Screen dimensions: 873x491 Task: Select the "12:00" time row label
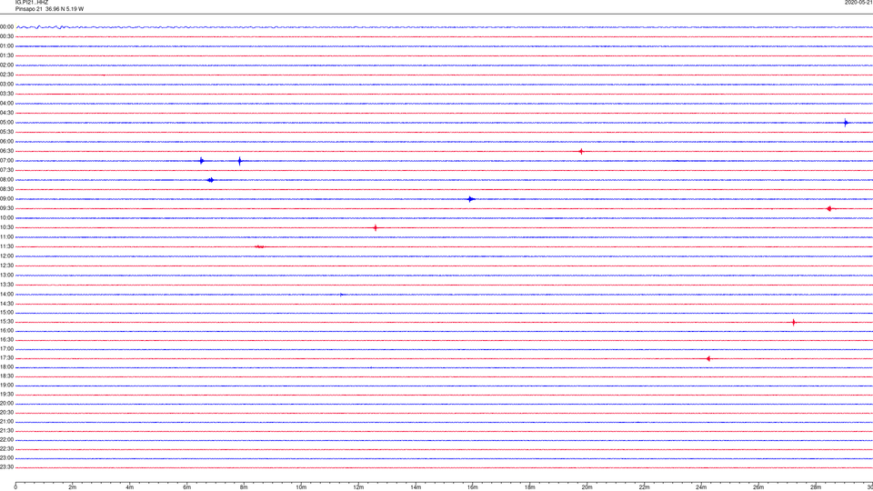pyautogui.click(x=6, y=256)
